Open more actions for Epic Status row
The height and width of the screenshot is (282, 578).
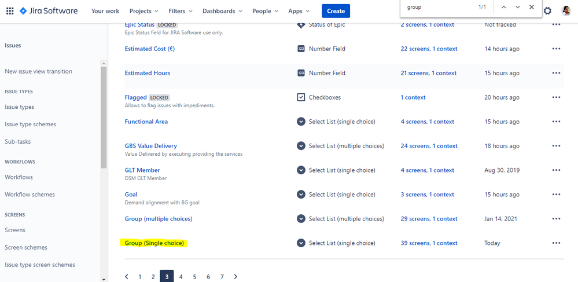(x=556, y=25)
